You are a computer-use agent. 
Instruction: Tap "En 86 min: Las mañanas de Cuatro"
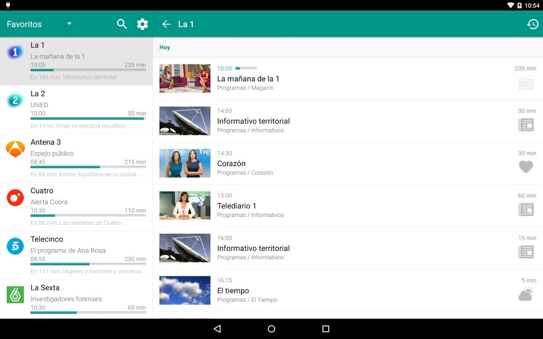point(76,223)
